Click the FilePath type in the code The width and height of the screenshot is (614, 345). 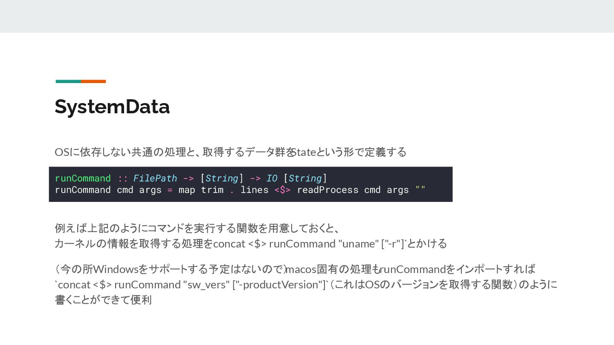click(x=155, y=178)
